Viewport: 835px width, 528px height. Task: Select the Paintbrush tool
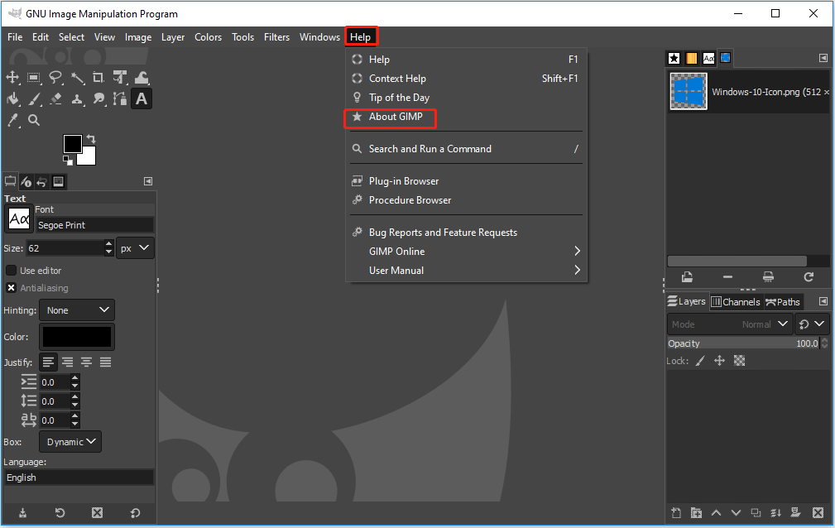pyautogui.click(x=34, y=99)
